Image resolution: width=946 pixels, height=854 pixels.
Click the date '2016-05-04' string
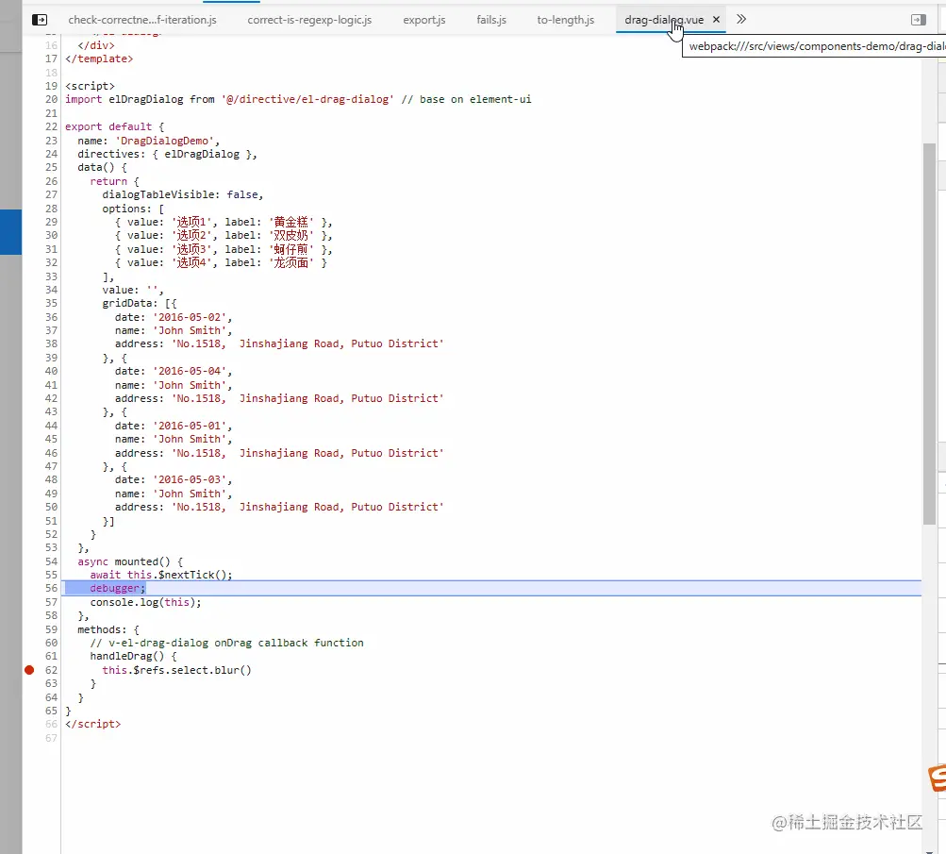(x=190, y=371)
